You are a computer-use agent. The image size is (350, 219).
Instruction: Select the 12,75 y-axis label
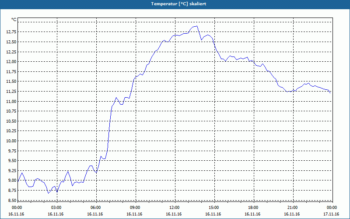[11, 32]
